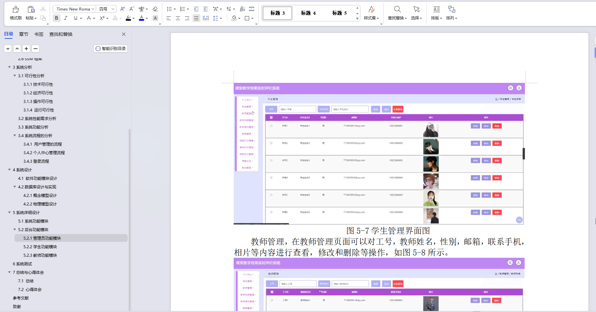Image resolution: width=596 pixels, height=312 pixels.
Task: Activate the 查找替换 search tool
Action: click(397, 12)
